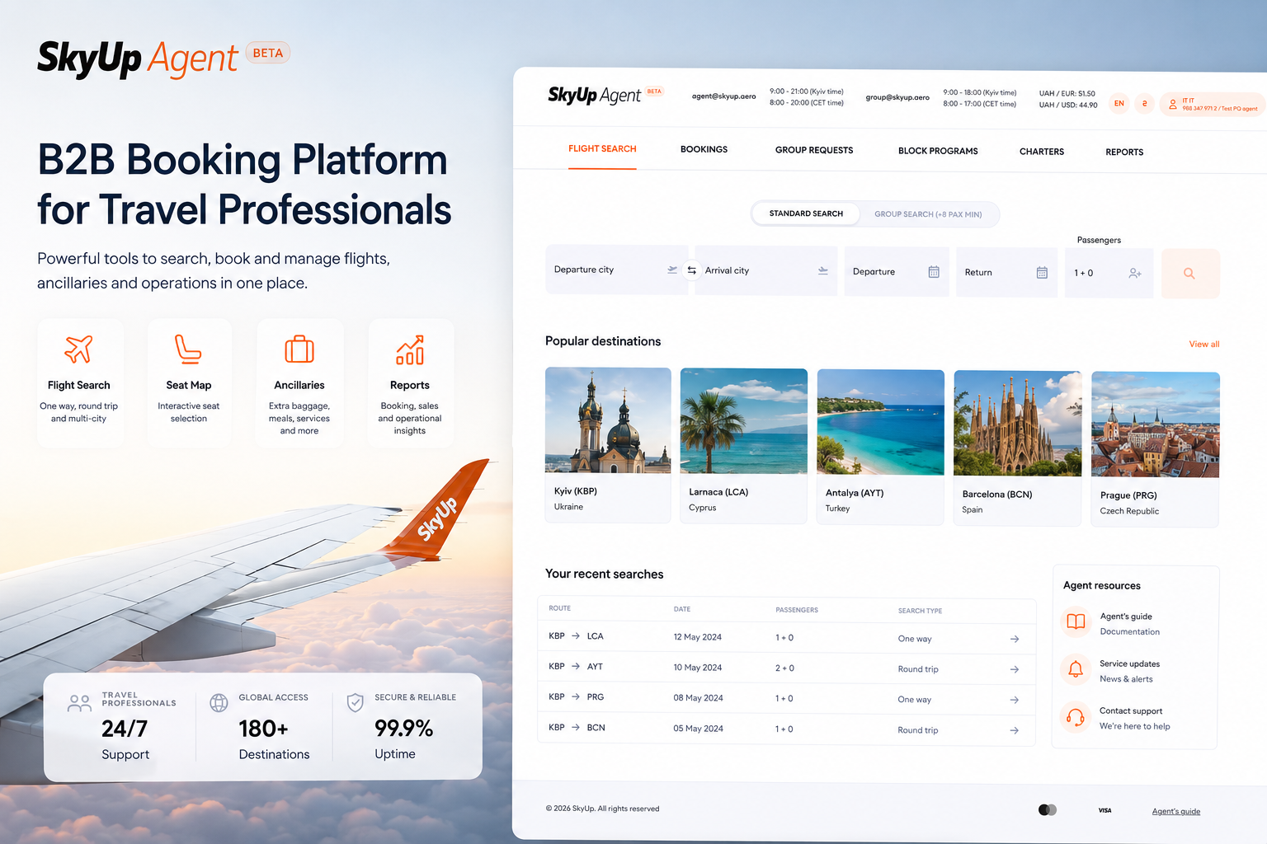Click Service updates bell icon
The image size is (1267, 844).
[x=1076, y=669]
